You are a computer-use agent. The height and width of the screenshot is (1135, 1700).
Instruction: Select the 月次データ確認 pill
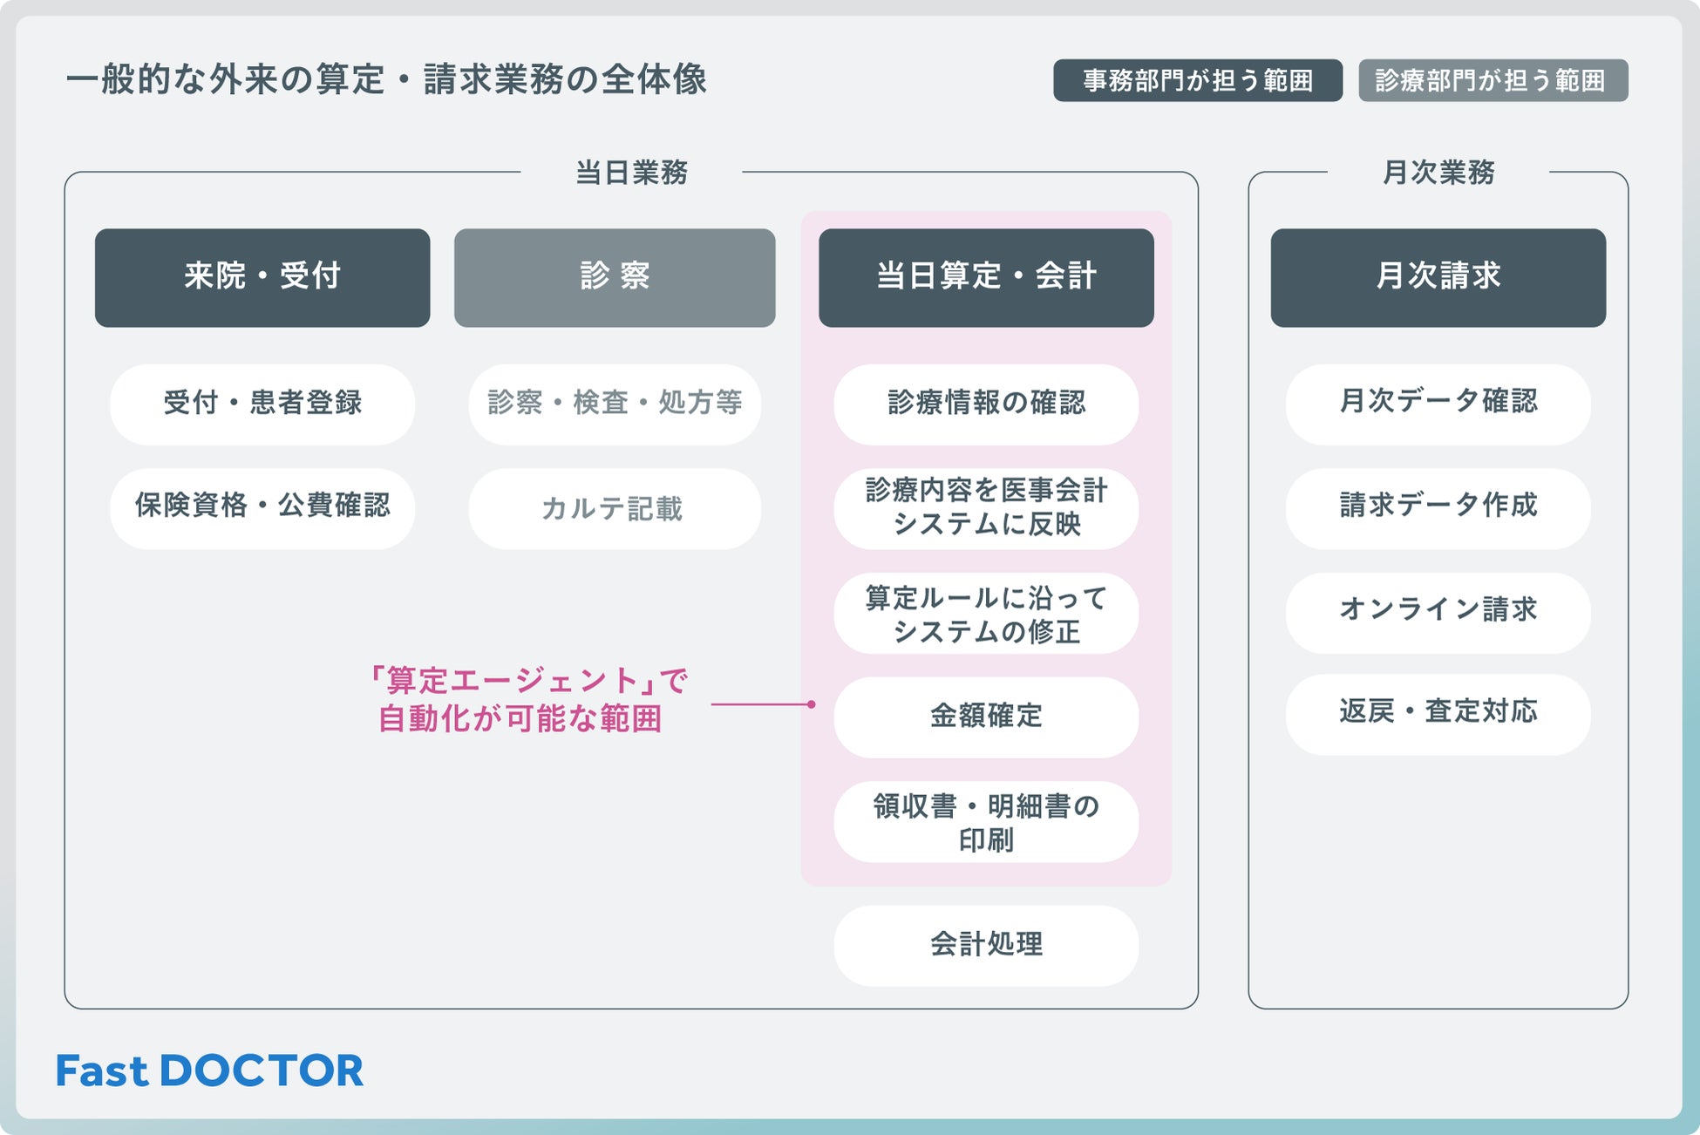tap(1438, 403)
